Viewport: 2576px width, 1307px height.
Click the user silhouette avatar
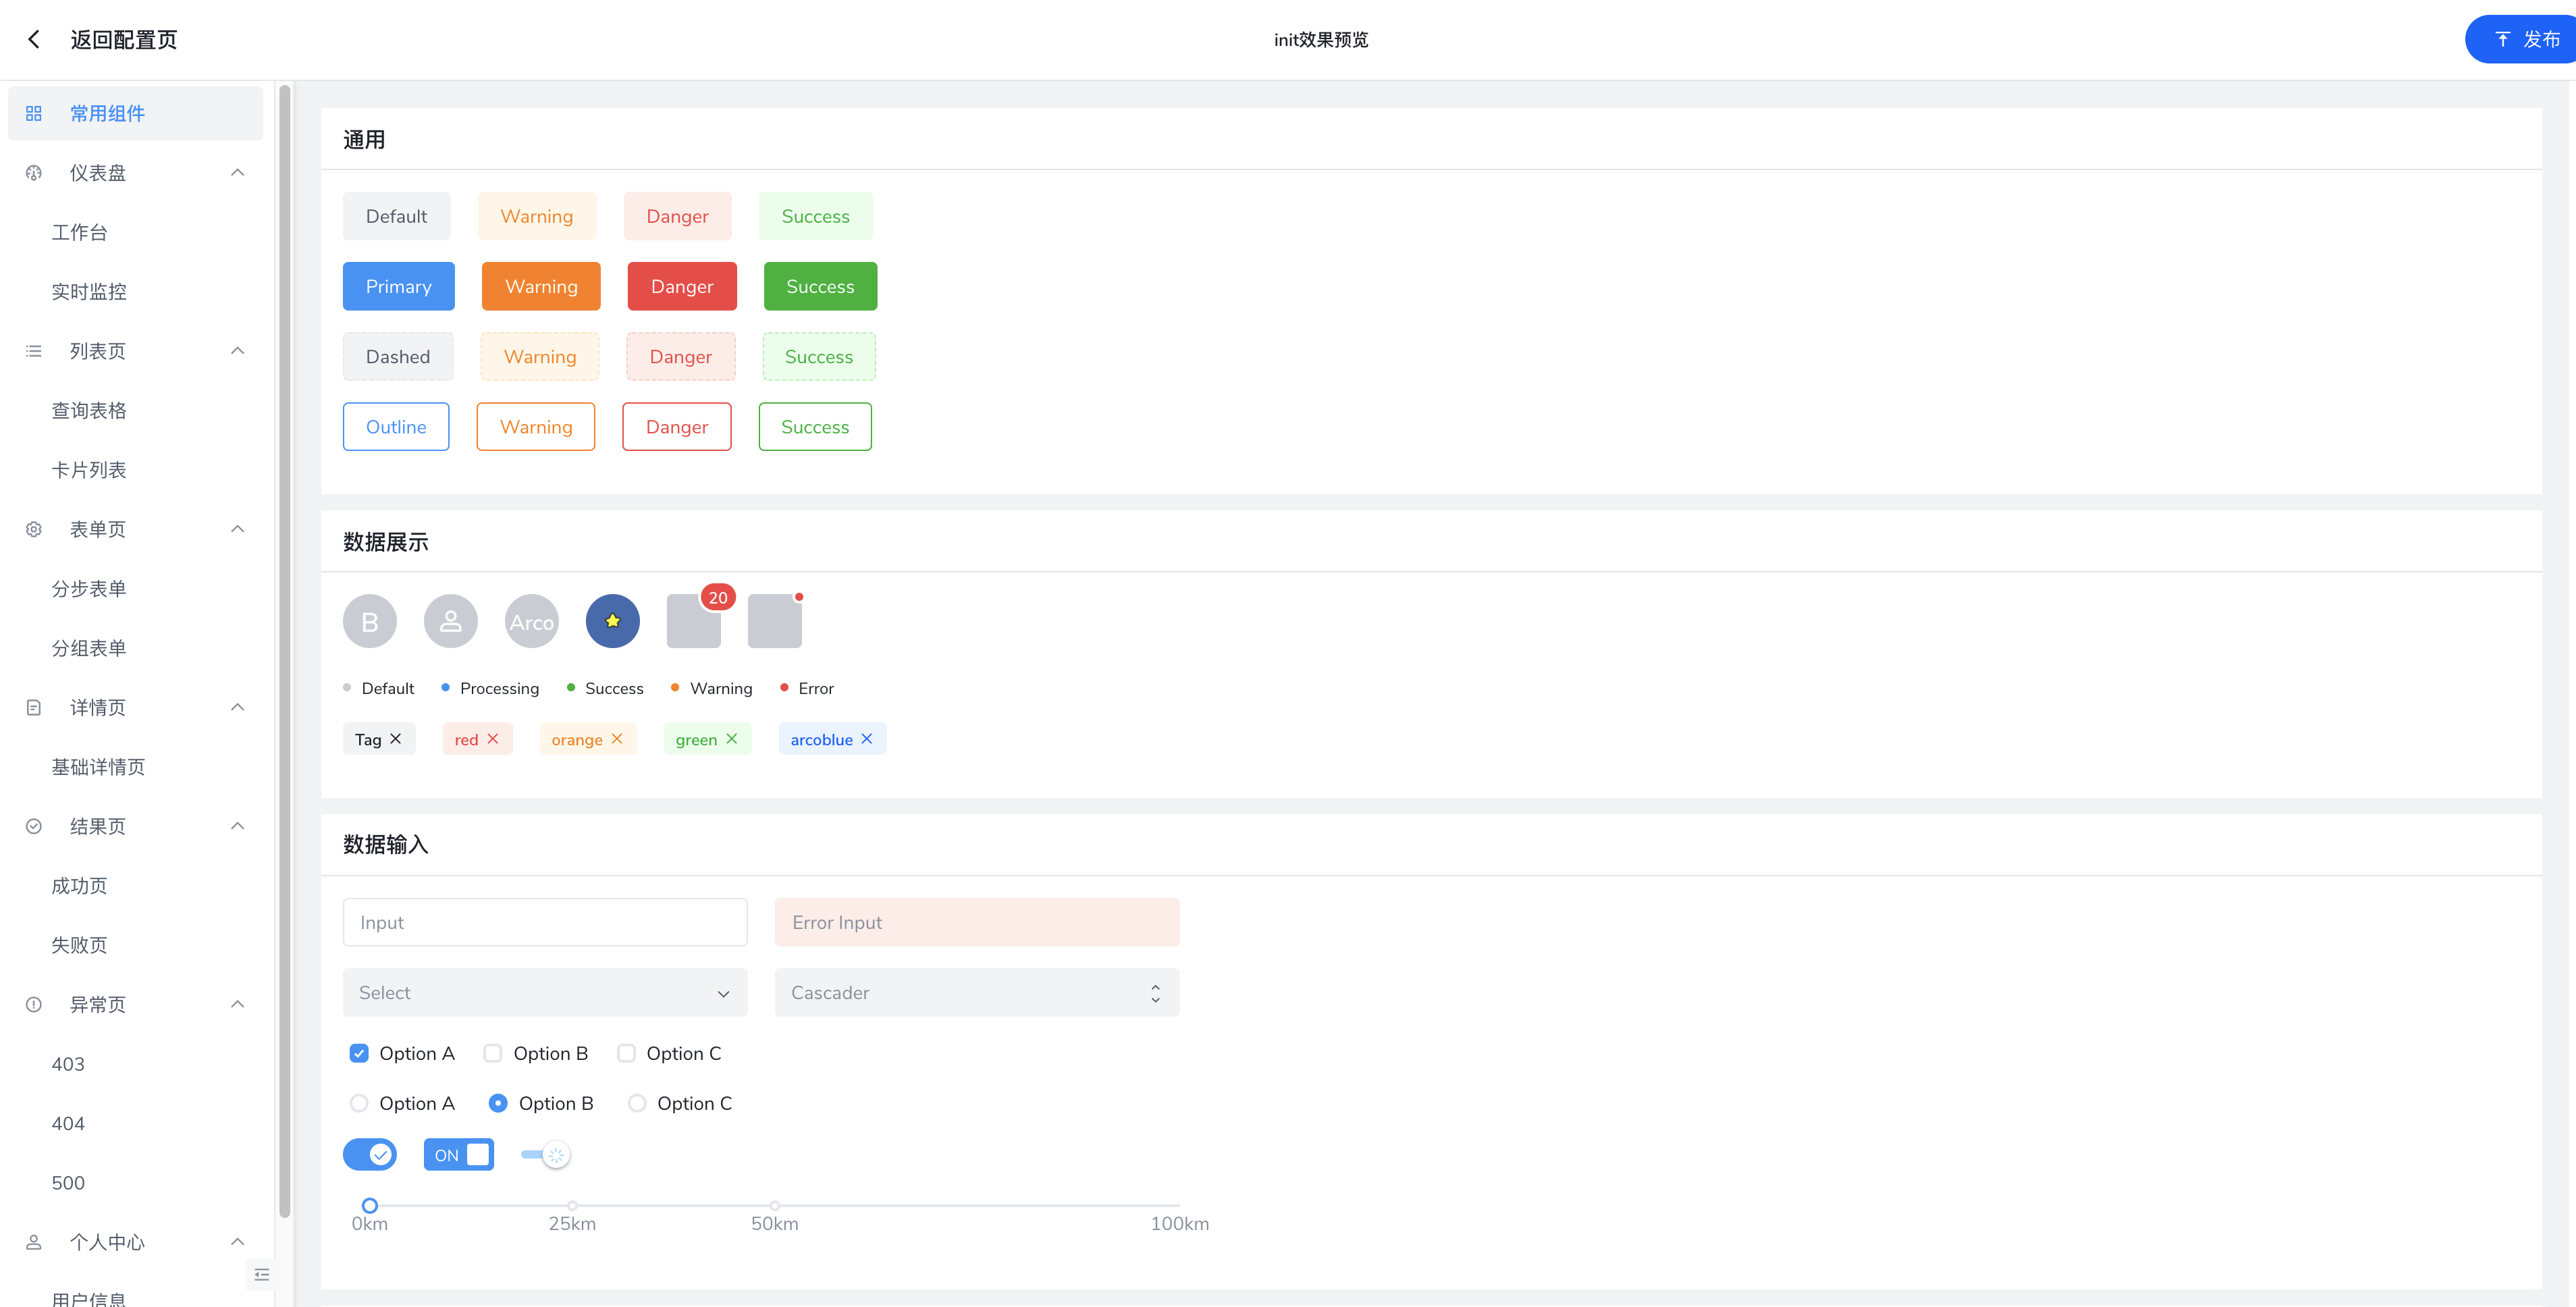(450, 621)
